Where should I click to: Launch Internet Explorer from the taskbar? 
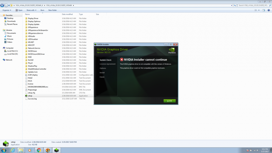click(x=13, y=150)
